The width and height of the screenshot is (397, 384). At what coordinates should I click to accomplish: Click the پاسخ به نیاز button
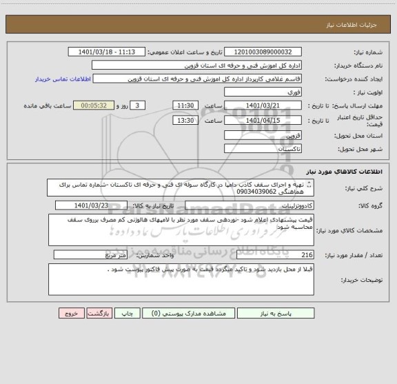coord(276,313)
